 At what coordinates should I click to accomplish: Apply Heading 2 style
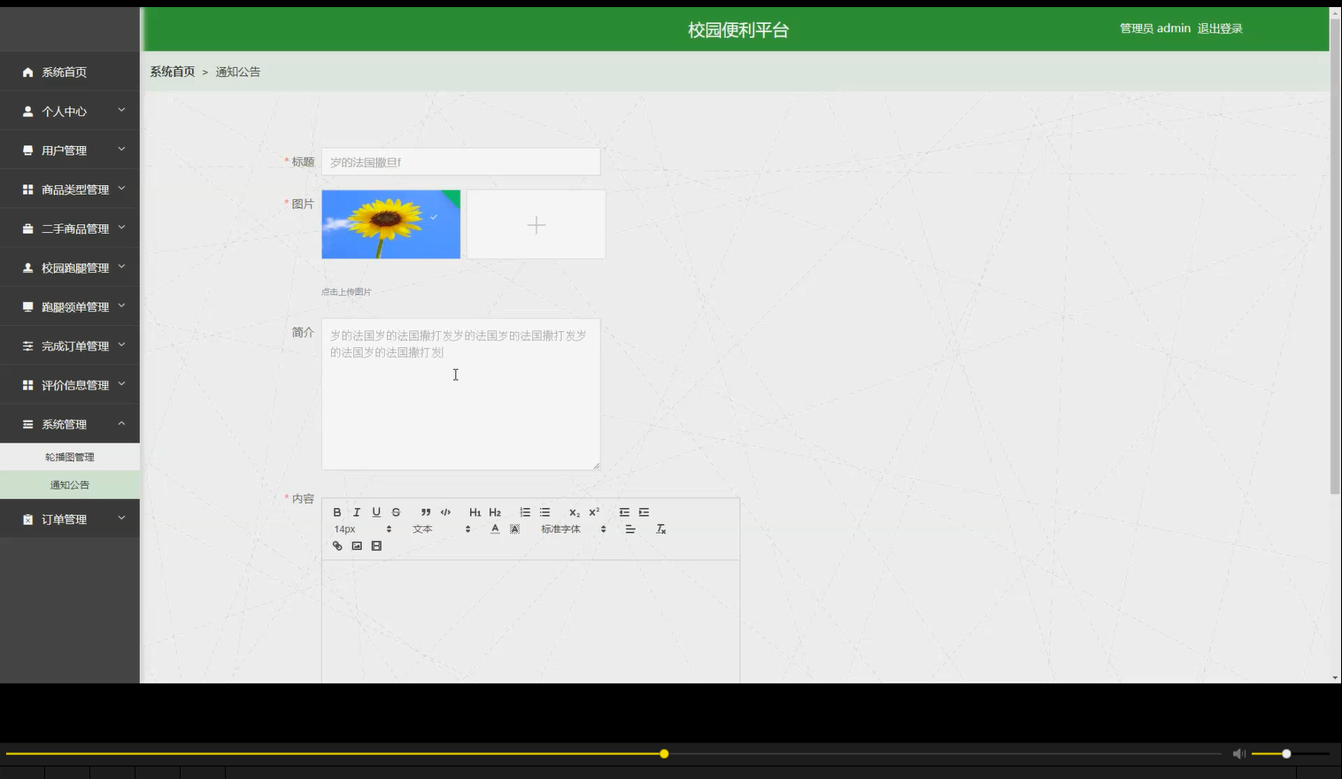[495, 513]
